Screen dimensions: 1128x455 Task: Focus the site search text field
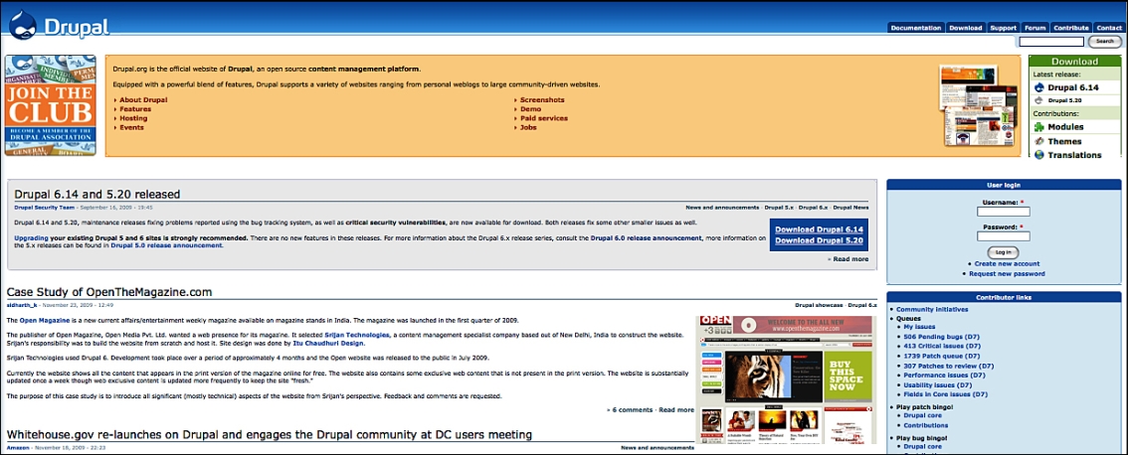point(1051,43)
